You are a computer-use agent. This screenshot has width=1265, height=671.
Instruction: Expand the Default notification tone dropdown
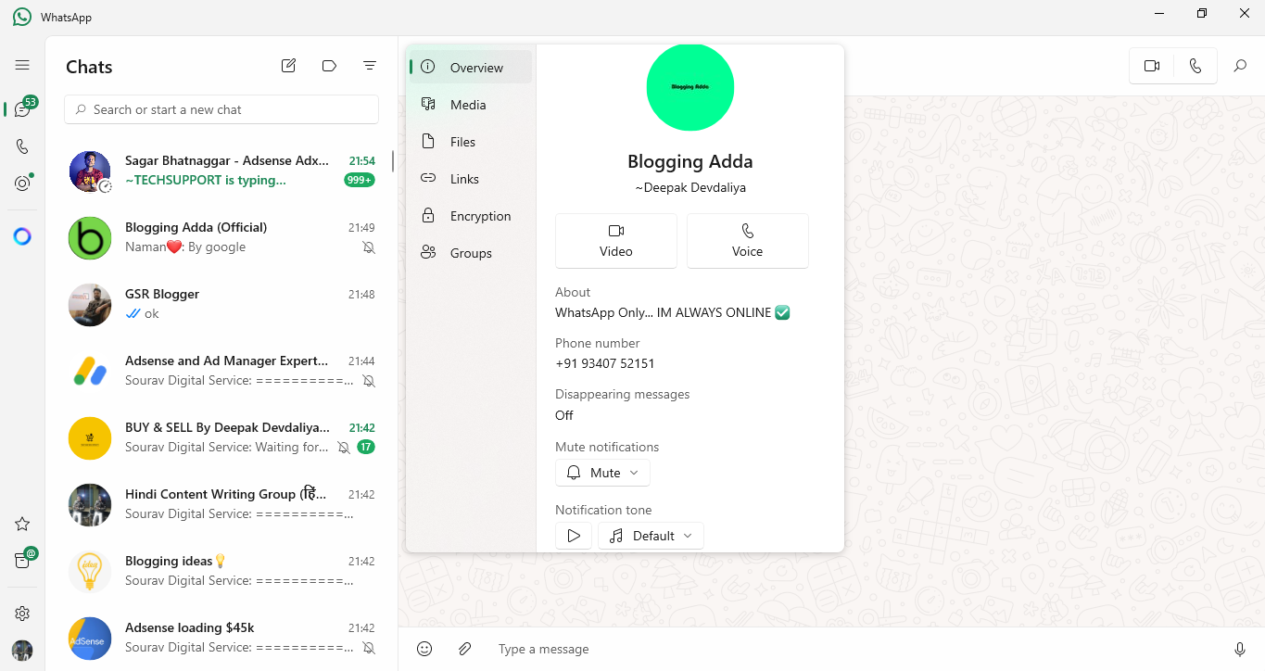coord(651,536)
